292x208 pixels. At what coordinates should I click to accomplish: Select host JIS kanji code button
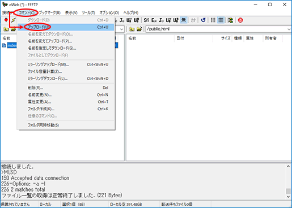point(161,20)
